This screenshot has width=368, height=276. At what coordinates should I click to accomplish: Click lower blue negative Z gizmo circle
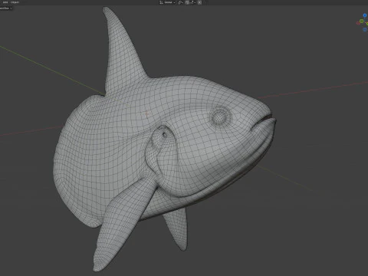(x=365, y=29)
